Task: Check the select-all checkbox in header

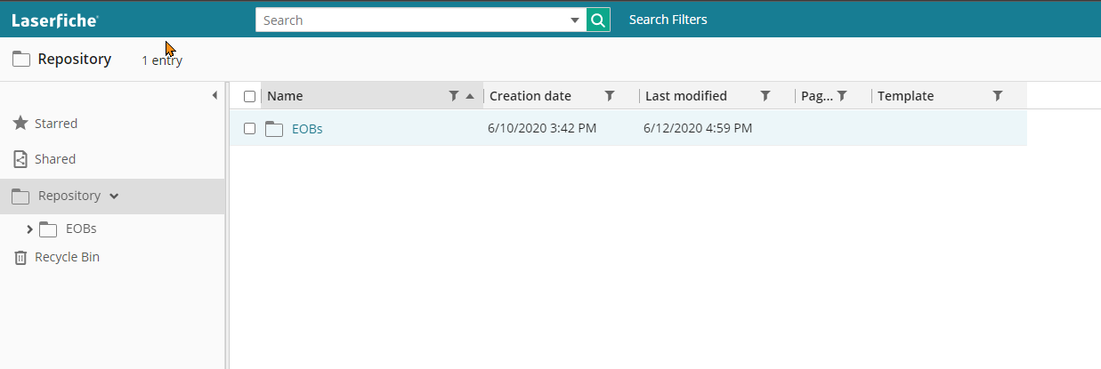Action: 249,96
